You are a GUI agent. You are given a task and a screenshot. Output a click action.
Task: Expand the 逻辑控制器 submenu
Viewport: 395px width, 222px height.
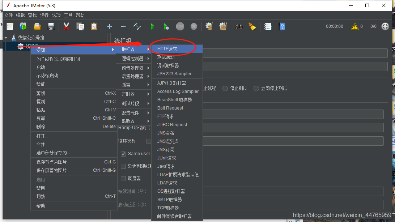pos(134,59)
